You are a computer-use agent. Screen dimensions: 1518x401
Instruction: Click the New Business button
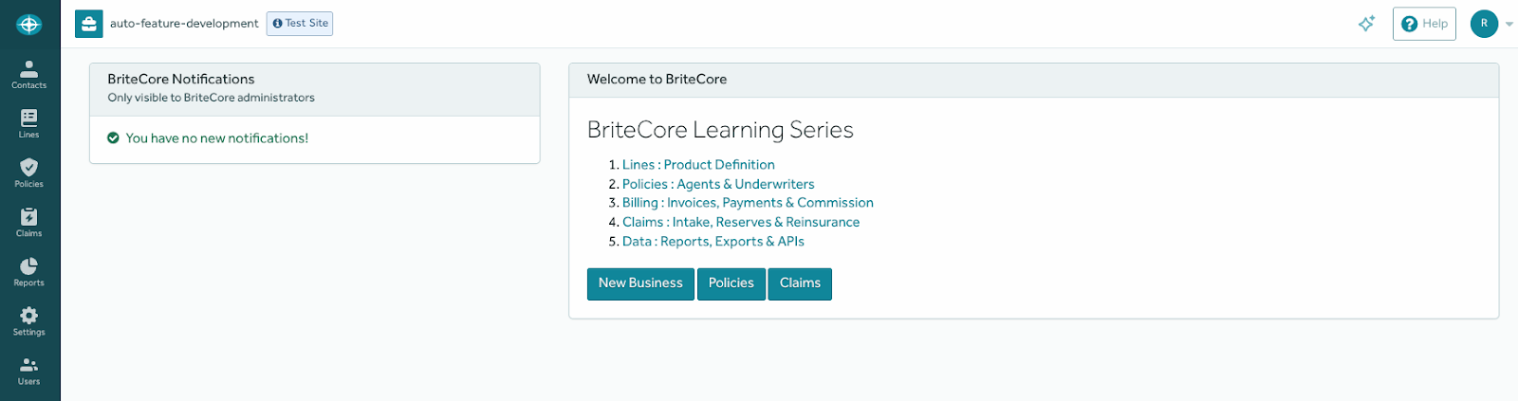coord(640,283)
